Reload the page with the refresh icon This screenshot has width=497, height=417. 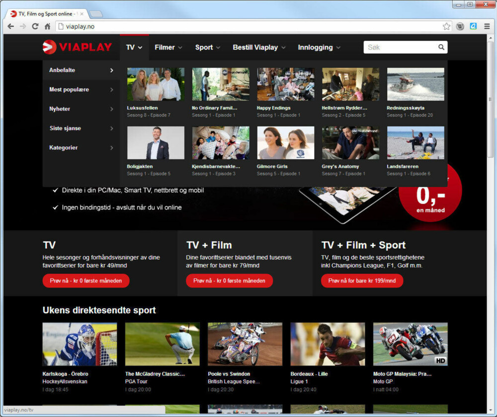(35, 26)
